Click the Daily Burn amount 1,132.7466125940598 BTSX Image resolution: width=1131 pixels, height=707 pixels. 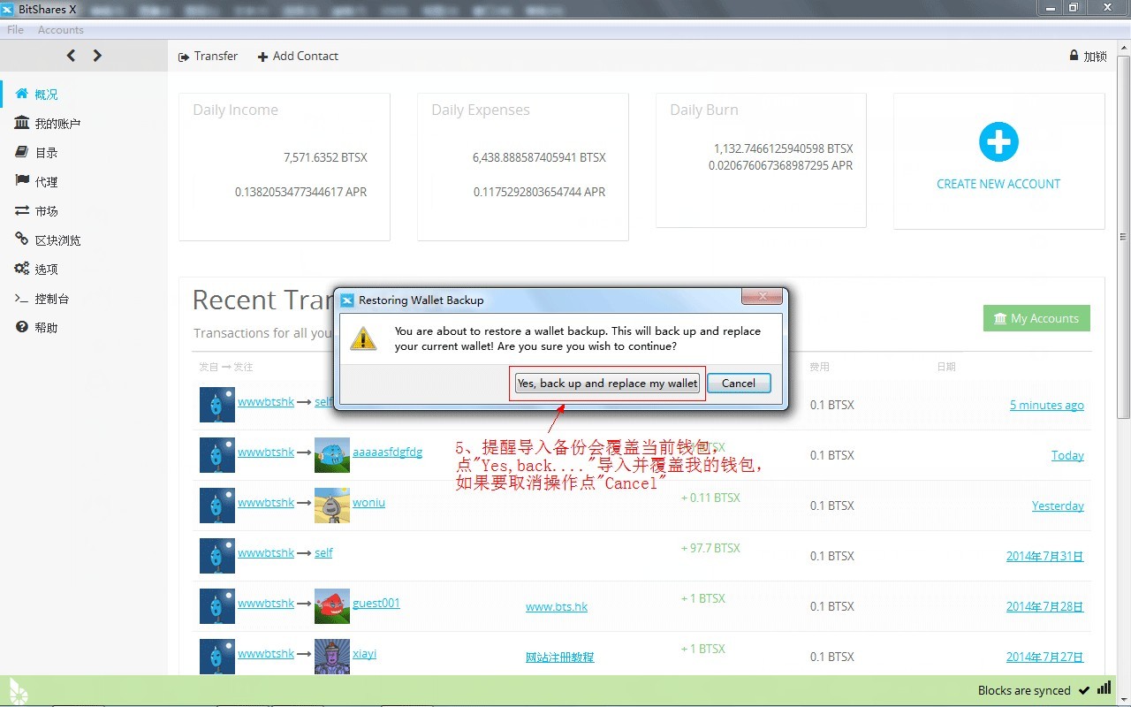(x=784, y=148)
